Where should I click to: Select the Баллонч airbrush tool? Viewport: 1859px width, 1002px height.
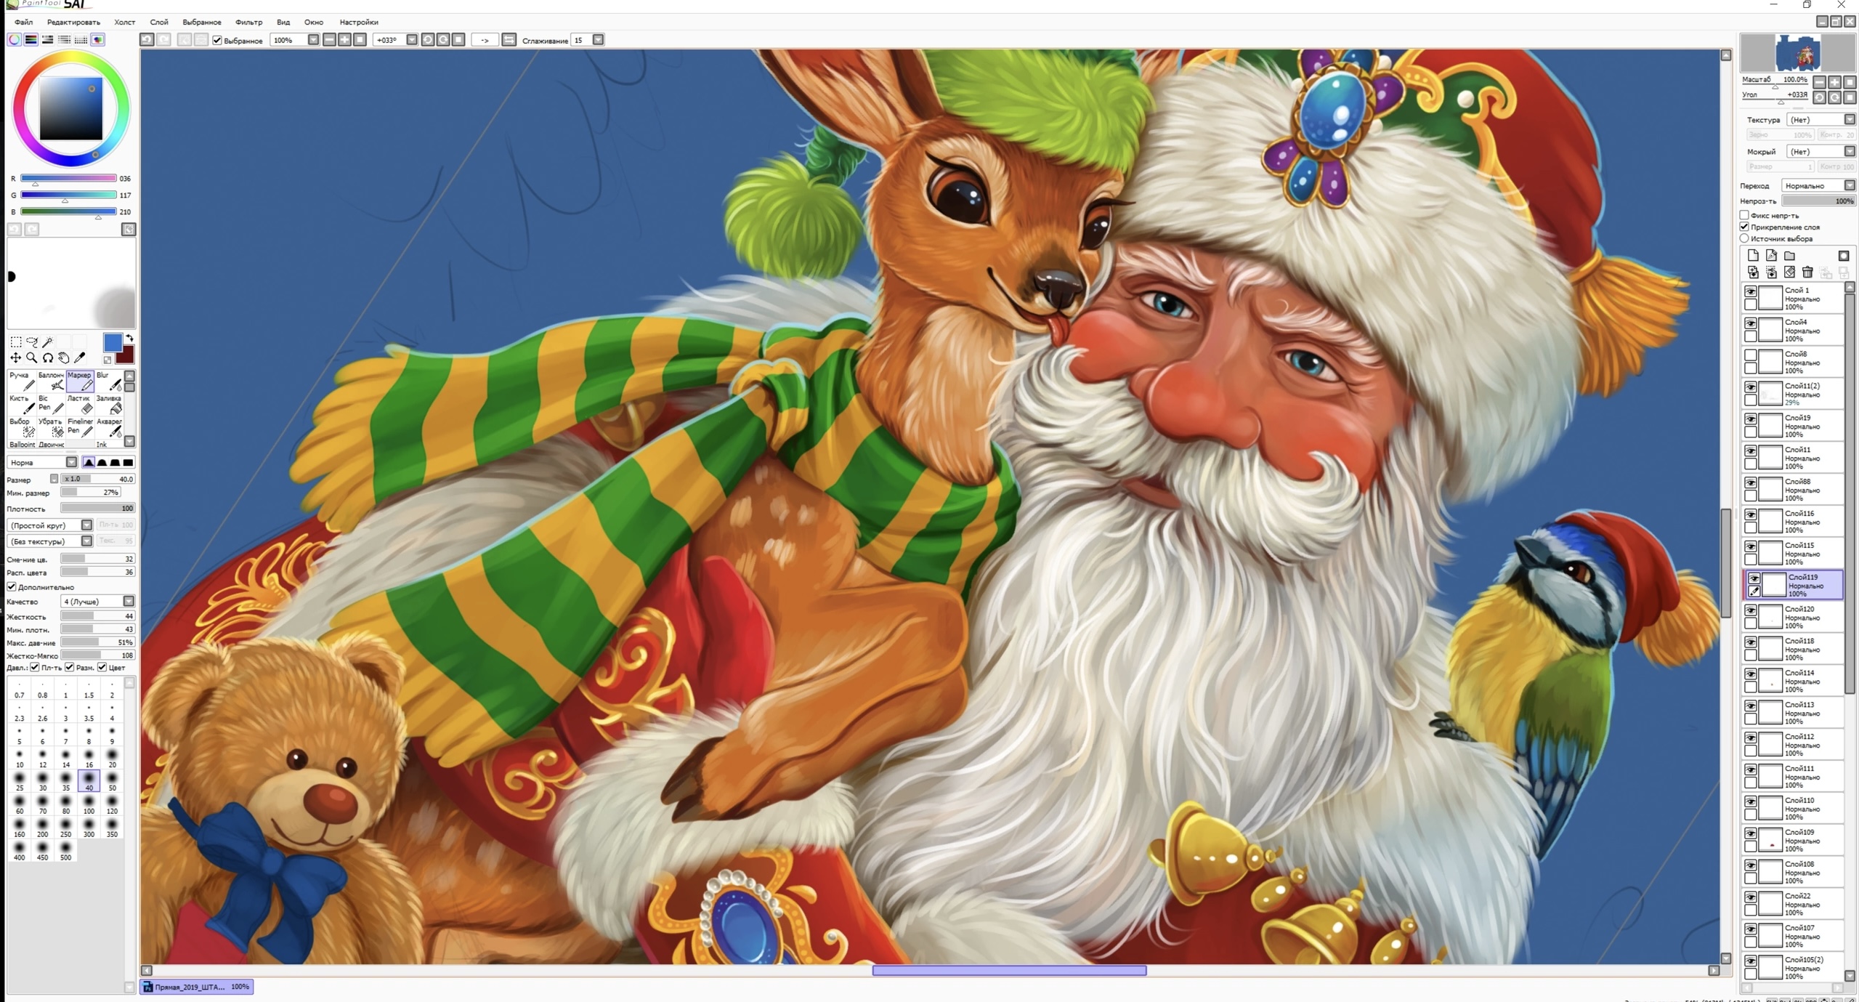tap(51, 381)
